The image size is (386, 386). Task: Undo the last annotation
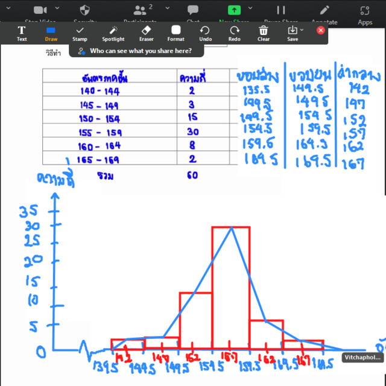tap(205, 33)
